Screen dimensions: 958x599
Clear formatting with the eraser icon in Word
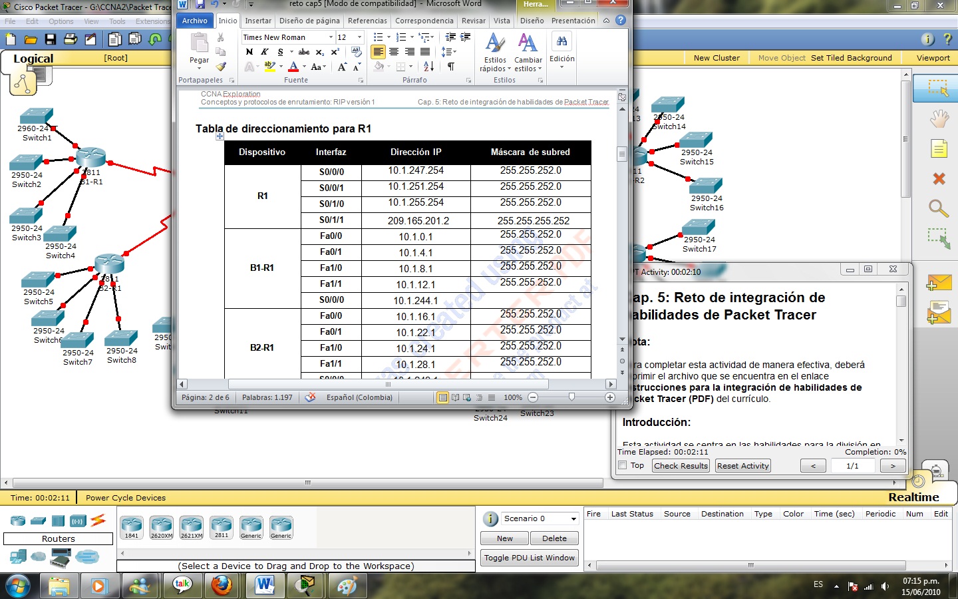357,52
